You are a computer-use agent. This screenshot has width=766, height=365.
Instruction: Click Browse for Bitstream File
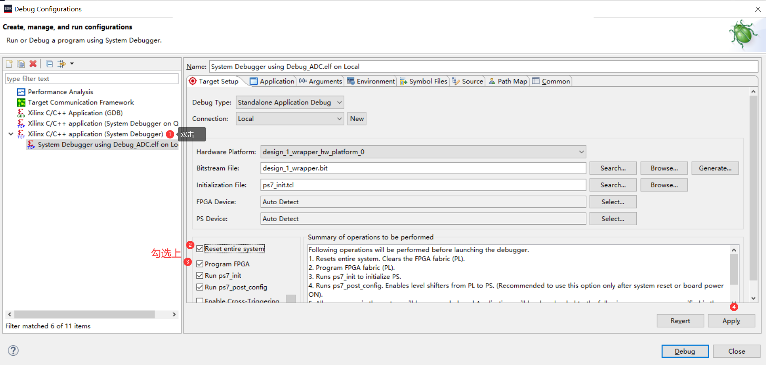(664, 168)
